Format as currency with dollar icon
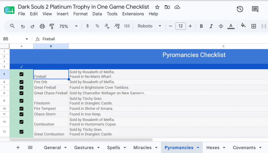Screen dimensions: 268x153 tap(87, 26)
